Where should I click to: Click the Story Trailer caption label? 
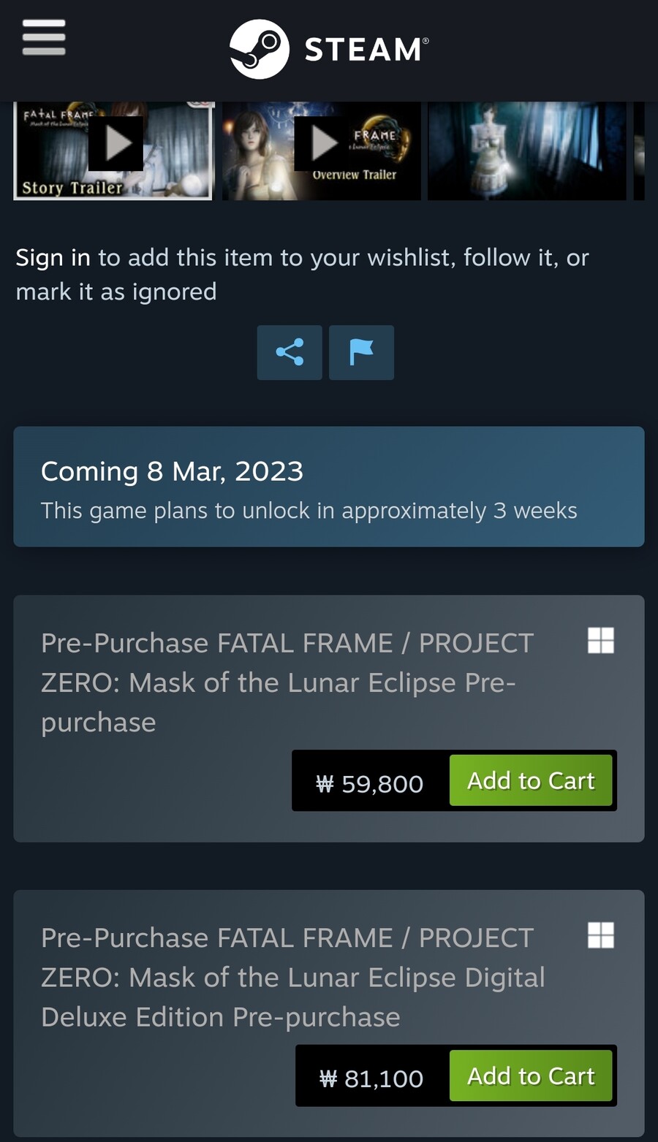pos(72,188)
